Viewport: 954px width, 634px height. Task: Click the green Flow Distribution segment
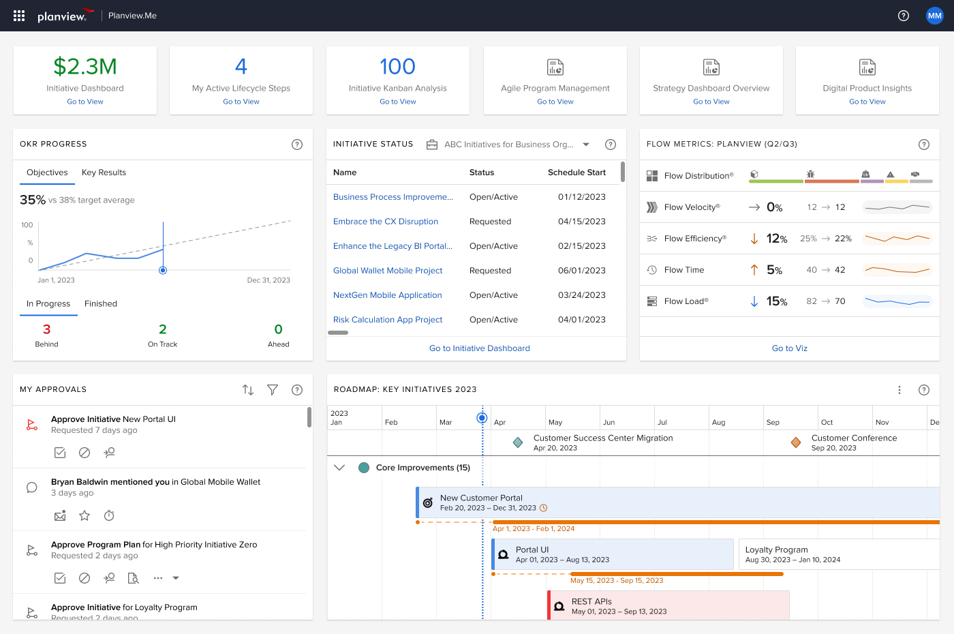point(776,181)
